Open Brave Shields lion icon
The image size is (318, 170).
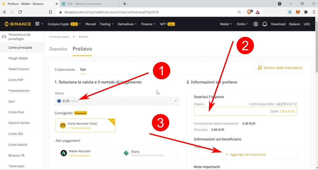(249, 12)
